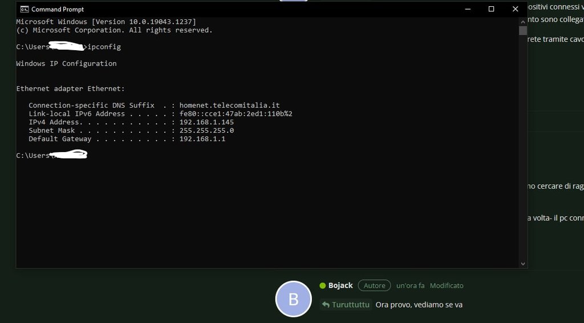The height and width of the screenshot is (323, 584).
Task: Close the Command Prompt window
Action: click(516, 9)
